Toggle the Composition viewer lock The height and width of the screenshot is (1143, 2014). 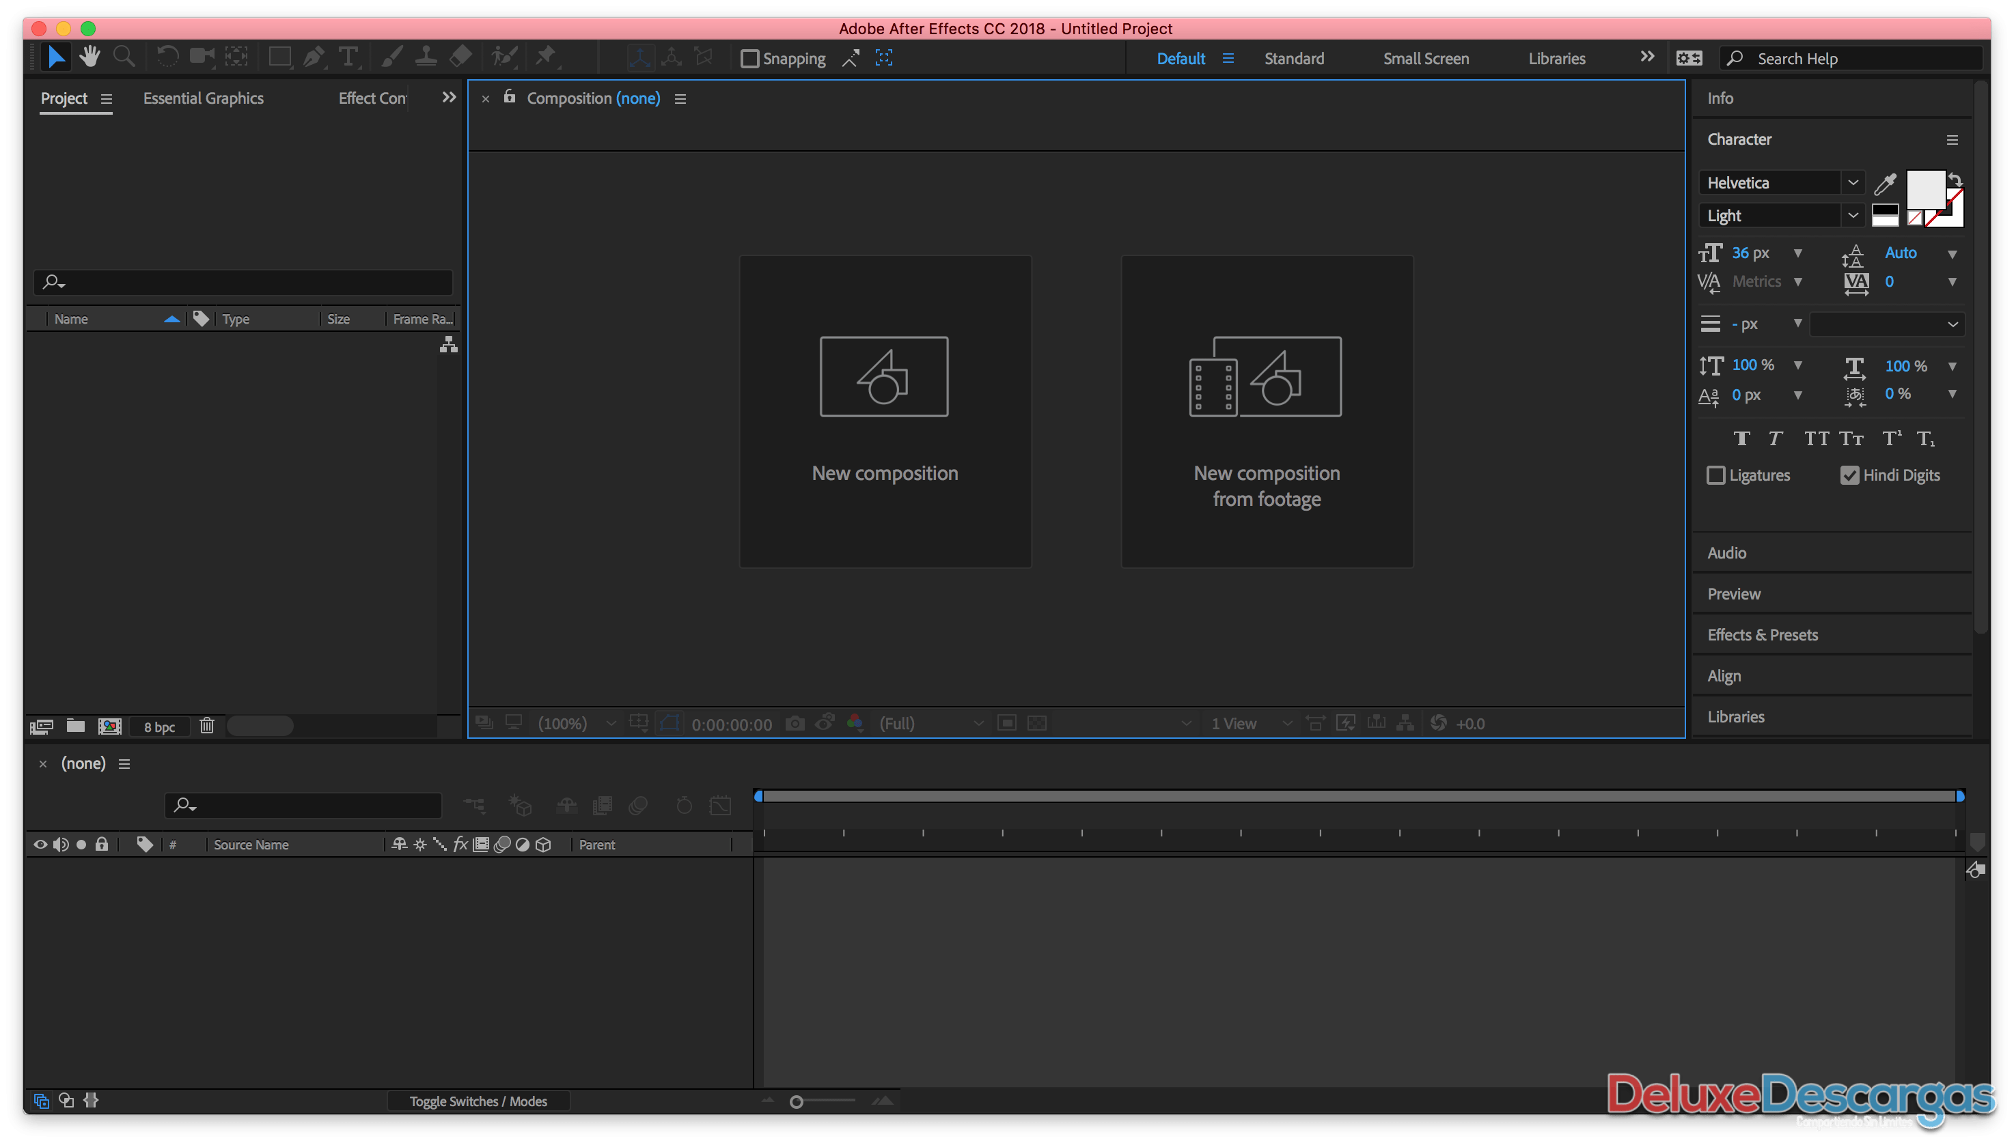pos(510,96)
